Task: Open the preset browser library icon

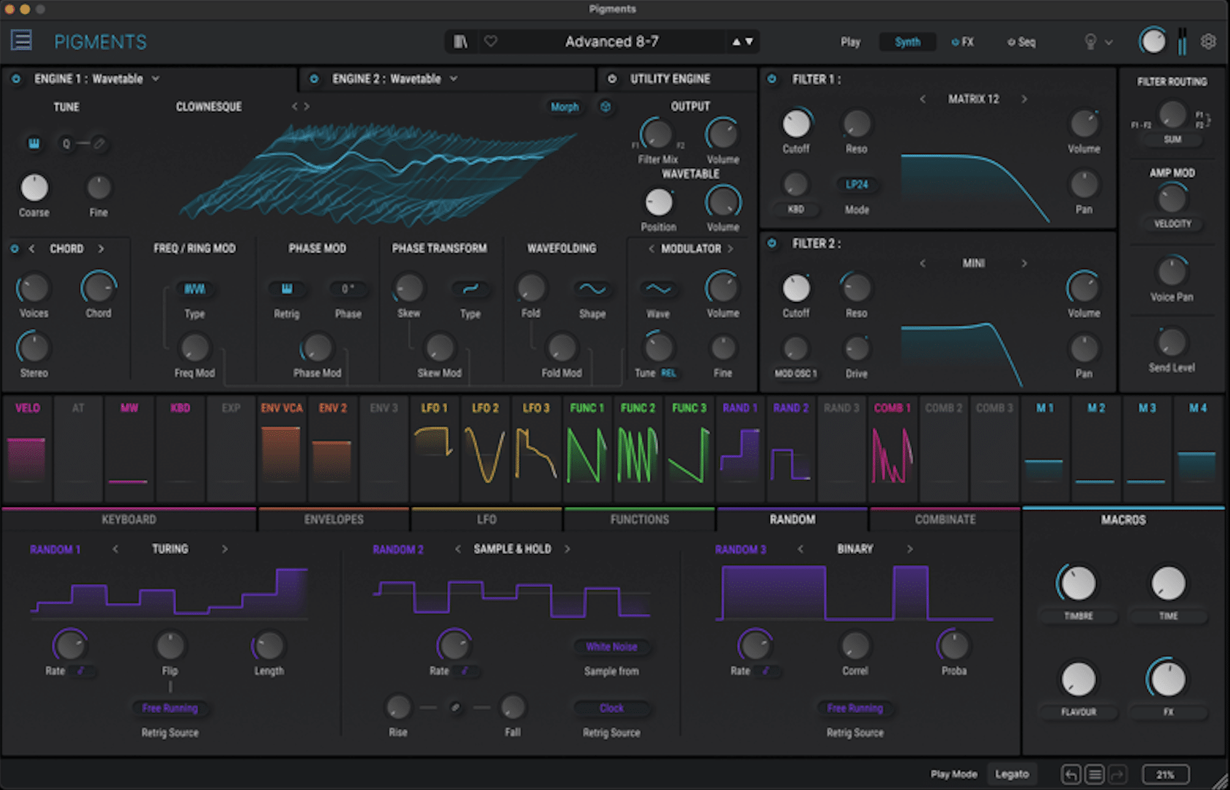Action: pos(461,41)
